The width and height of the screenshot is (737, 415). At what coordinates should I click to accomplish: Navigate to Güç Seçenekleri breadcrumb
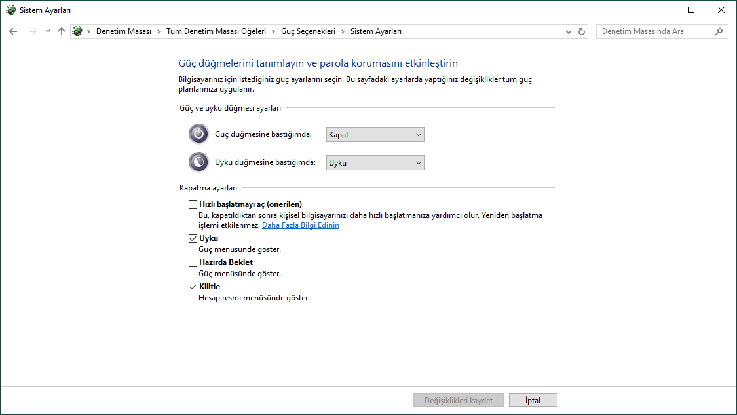[x=309, y=31]
